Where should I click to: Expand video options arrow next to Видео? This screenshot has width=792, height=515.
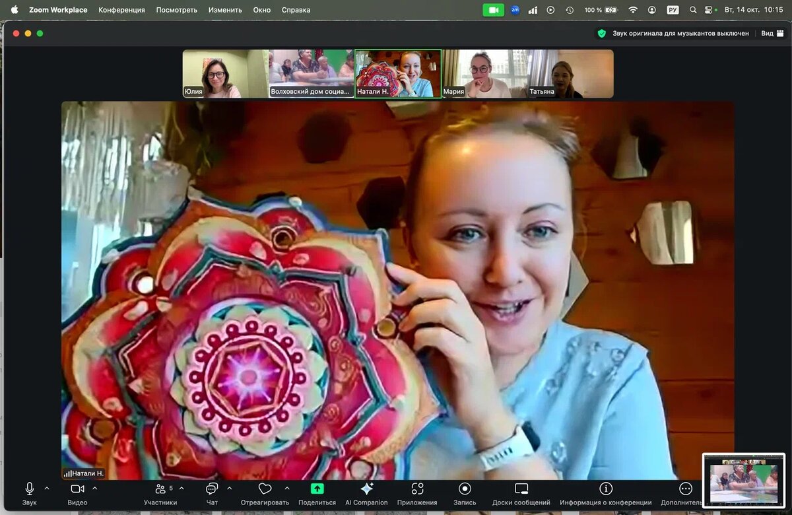coord(94,489)
